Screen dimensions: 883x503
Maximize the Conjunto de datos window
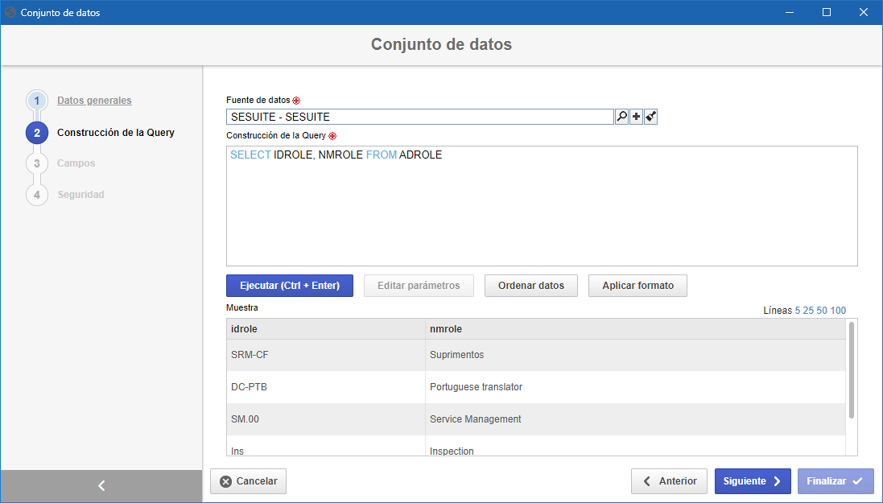827,12
